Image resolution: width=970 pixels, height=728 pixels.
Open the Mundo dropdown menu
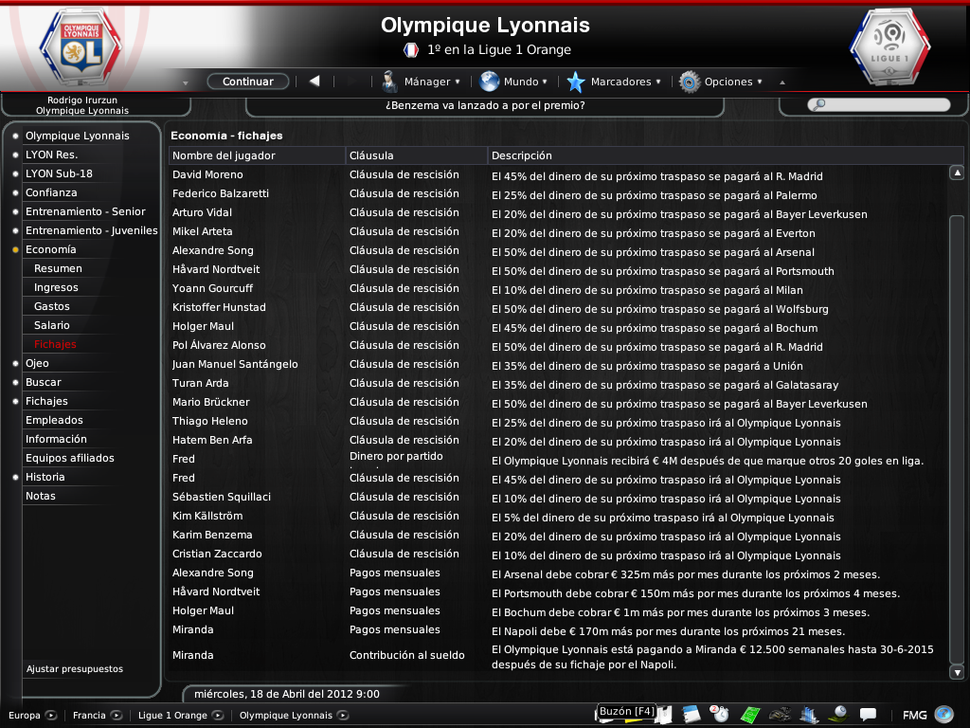tap(525, 82)
